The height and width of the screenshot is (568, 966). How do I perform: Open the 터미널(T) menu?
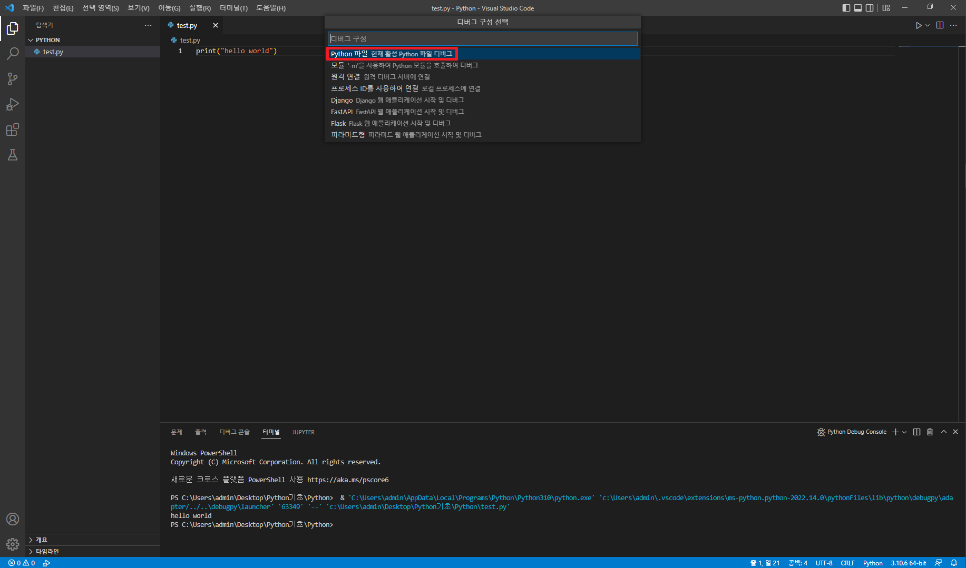coord(233,8)
